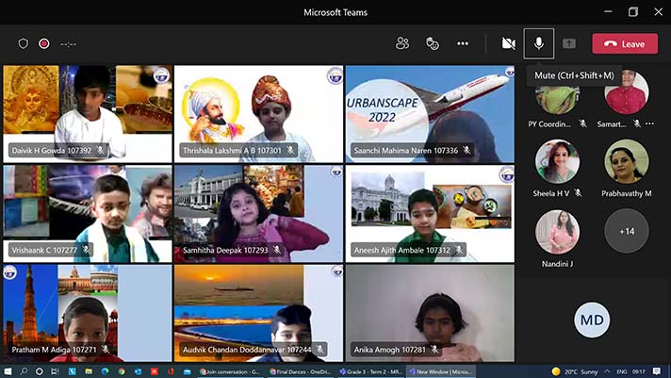Expand the +14 more participants bubble
This screenshot has height=378, width=671.
(x=626, y=231)
